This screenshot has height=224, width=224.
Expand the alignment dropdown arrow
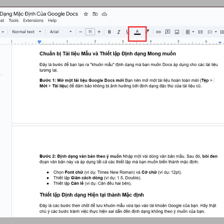tap(193, 32)
